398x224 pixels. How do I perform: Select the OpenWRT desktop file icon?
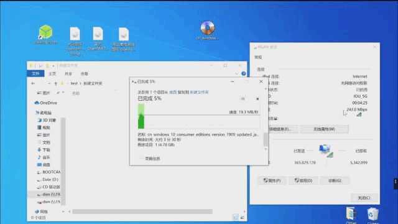[98, 39]
